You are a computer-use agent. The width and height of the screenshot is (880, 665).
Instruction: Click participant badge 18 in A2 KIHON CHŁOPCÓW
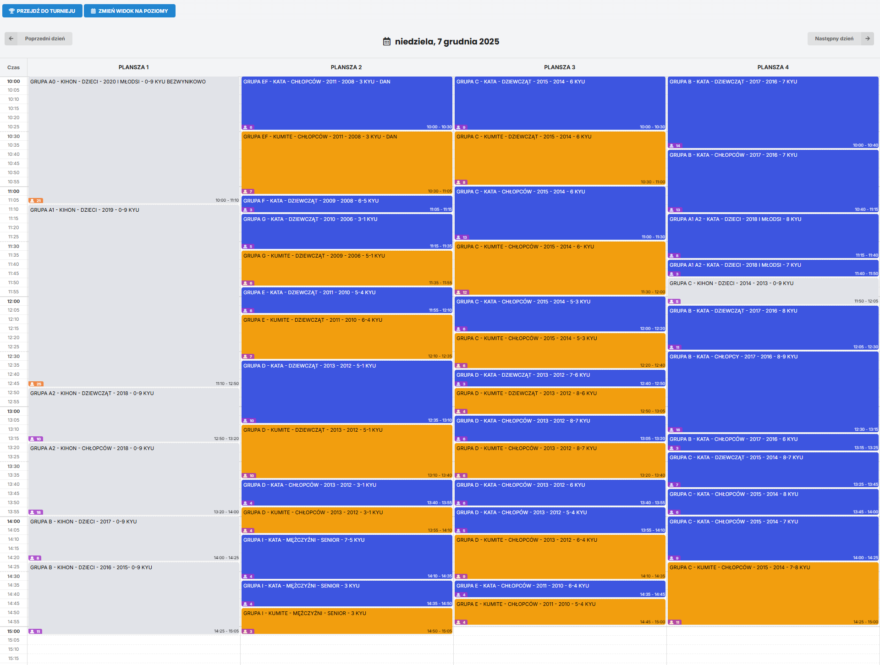(36, 512)
